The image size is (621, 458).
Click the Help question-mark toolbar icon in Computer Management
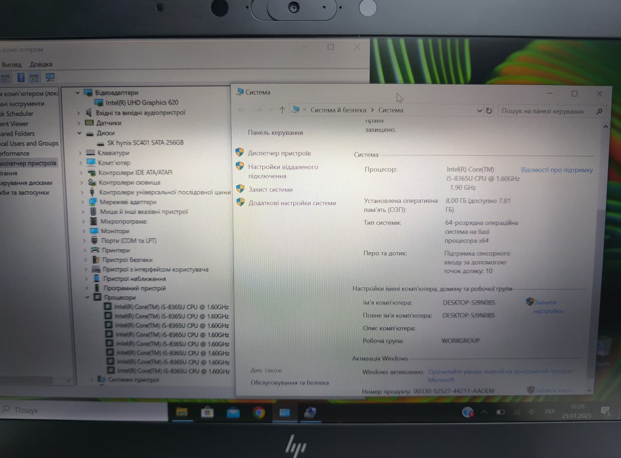pos(21,78)
